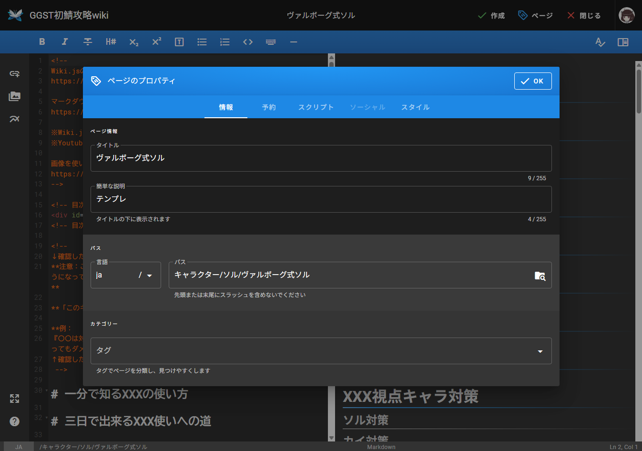Image resolution: width=642 pixels, height=451 pixels.
Task: Open the user avatar menu
Action: click(x=627, y=15)
